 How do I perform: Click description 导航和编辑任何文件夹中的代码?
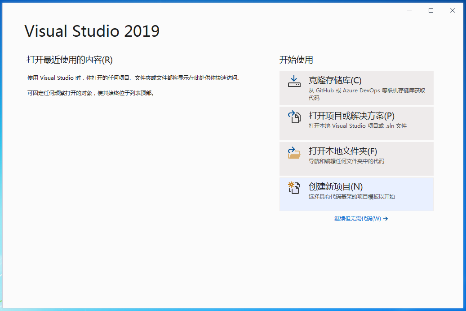(346, 161)
